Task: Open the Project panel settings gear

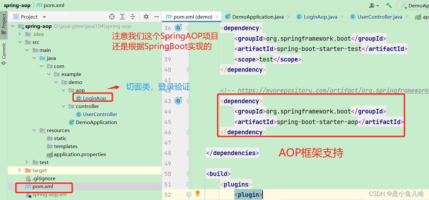Action: coord(146,17)
